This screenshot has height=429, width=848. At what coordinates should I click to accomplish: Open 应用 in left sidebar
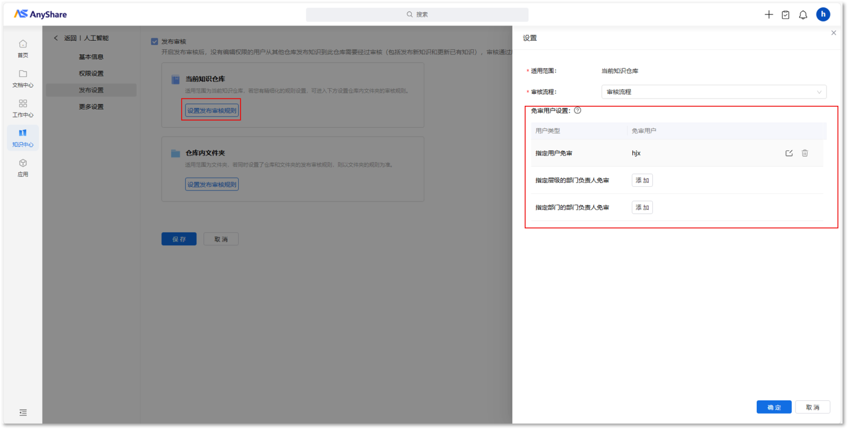[x=23, y=168]
